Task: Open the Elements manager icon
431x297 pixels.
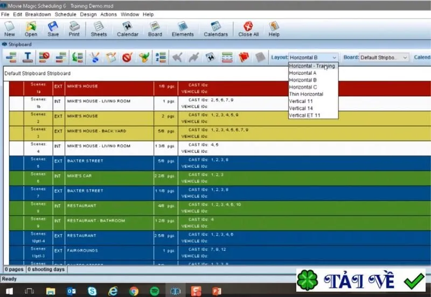Action: [x=183, y=29]
